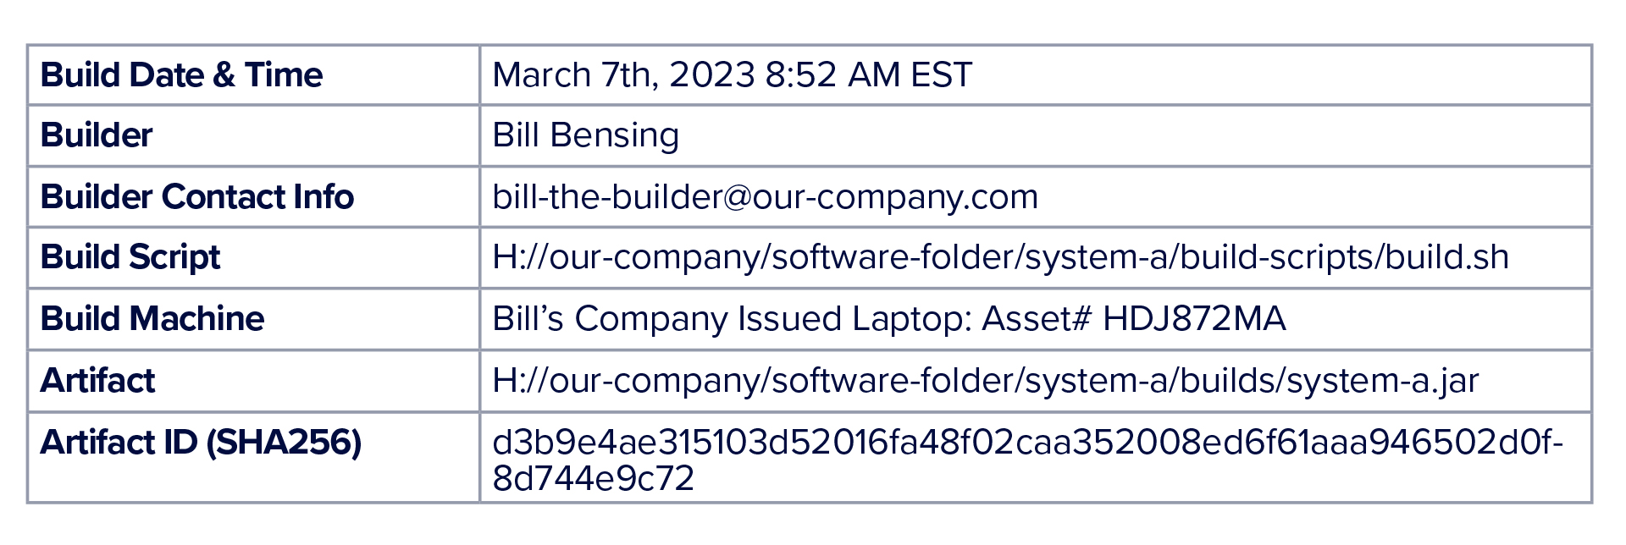Select the March 7th, 2023 8:52 AM EST value
Image resolution: width=1626 pixels, height=545 pixels.
[x=732, y=75]
